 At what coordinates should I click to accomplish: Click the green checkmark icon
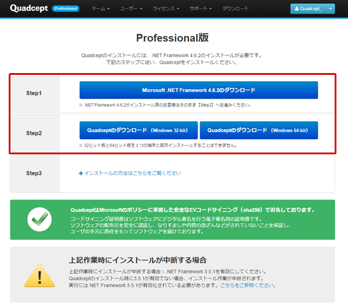39,219
